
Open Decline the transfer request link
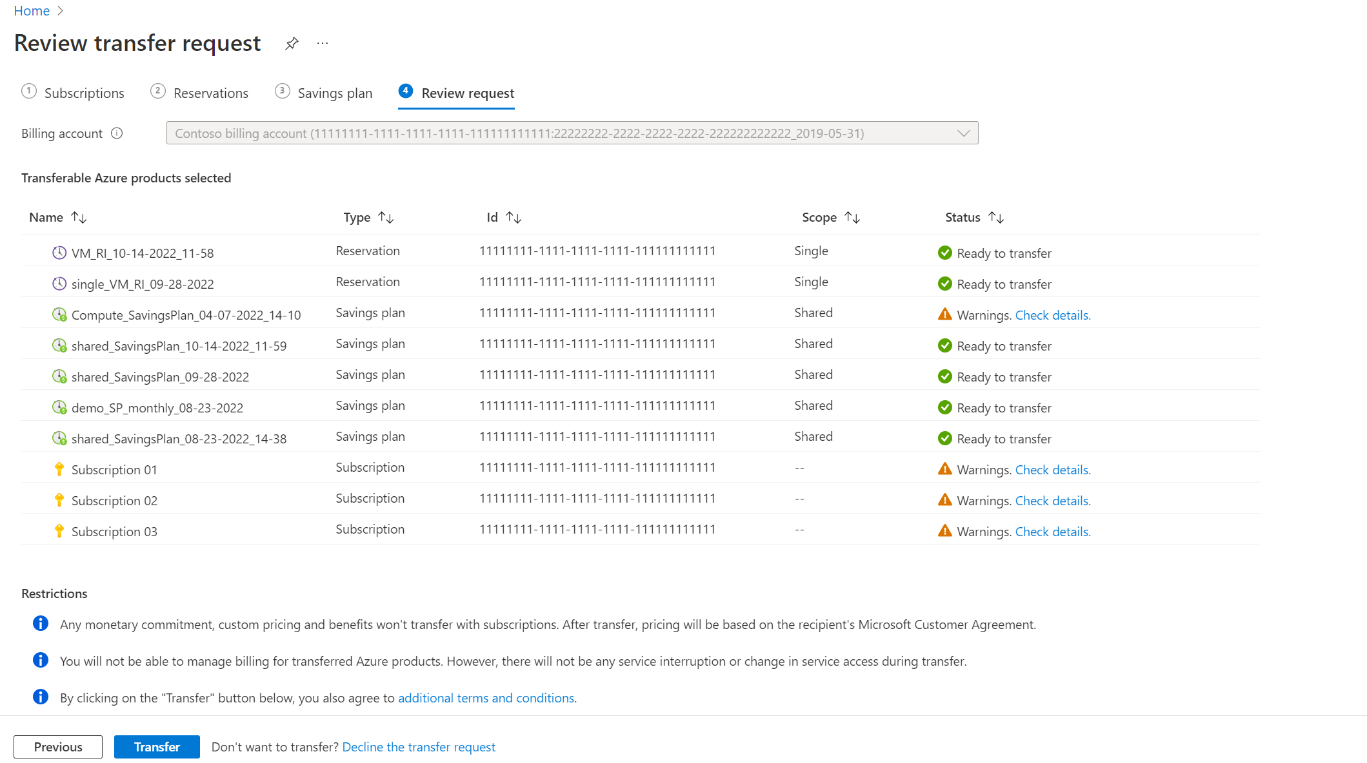[x=418, y=747]
